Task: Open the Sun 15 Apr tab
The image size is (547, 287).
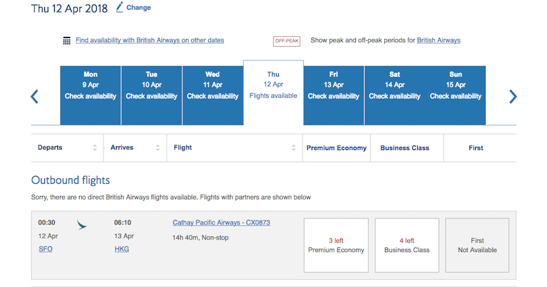Action: click(x=455, y=95)
